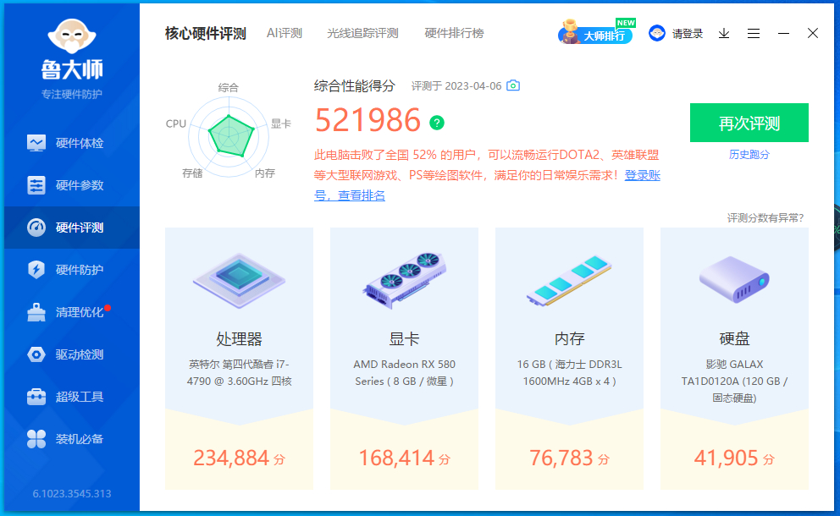Click the 硬盘 card title
This screenshot has height=516, width=840.
point(734,339)
